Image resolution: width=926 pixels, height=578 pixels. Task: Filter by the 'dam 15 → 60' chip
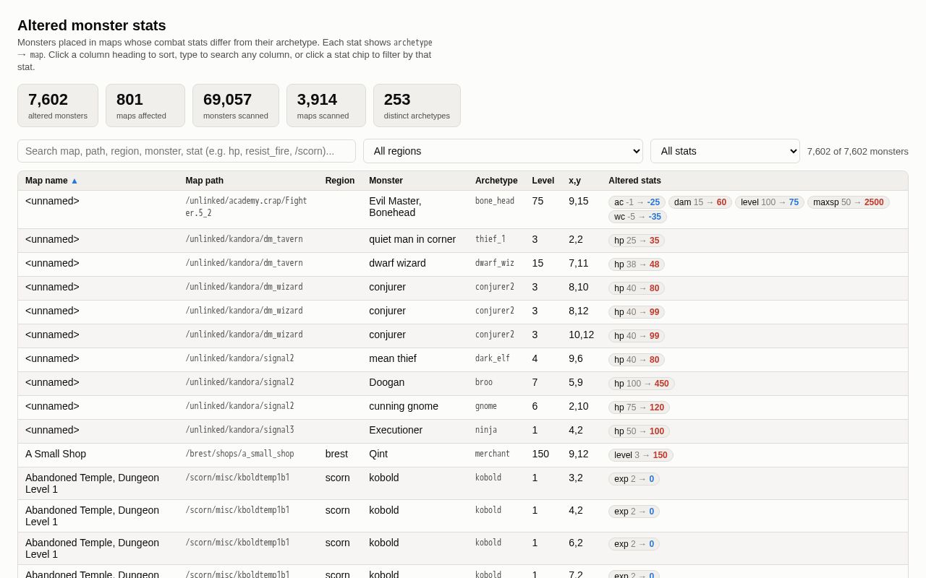point(700,202)
